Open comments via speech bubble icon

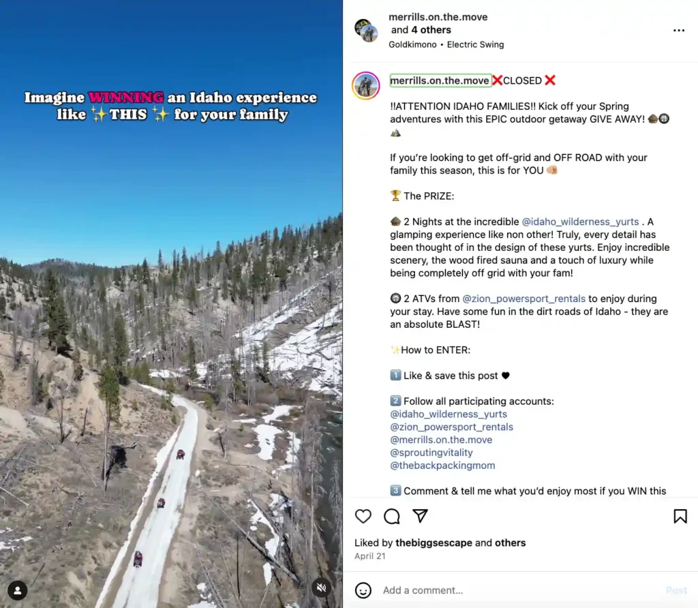[x=392, y=516]
